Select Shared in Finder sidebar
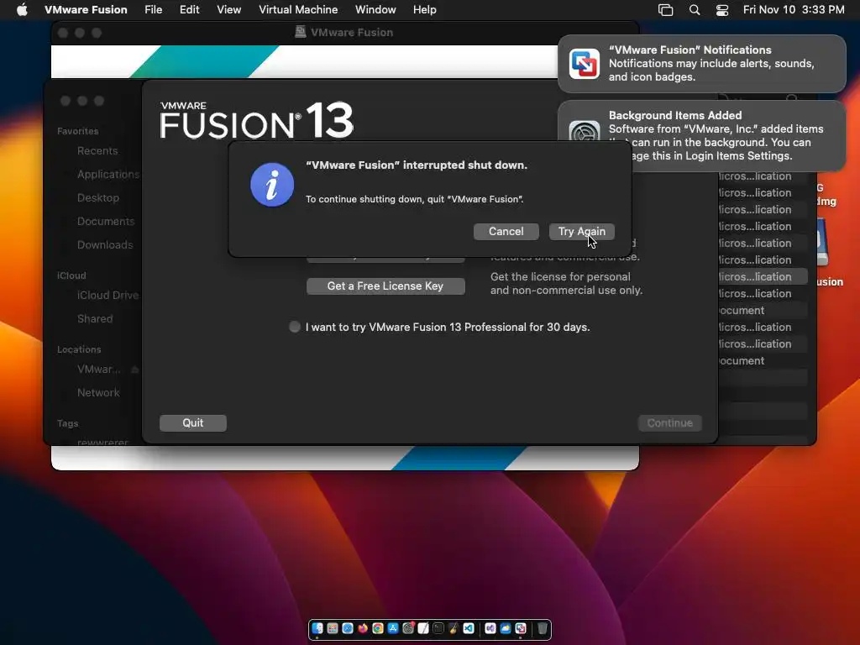Screen dimensions: 860x645 click(94, 318)
